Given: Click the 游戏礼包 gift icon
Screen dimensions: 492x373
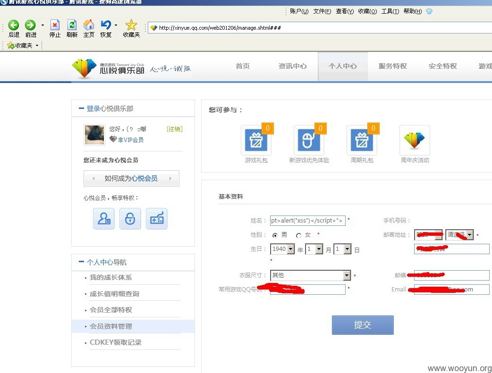Looking at the screenshot, I should pyautogui.click(x=256, y=140).
